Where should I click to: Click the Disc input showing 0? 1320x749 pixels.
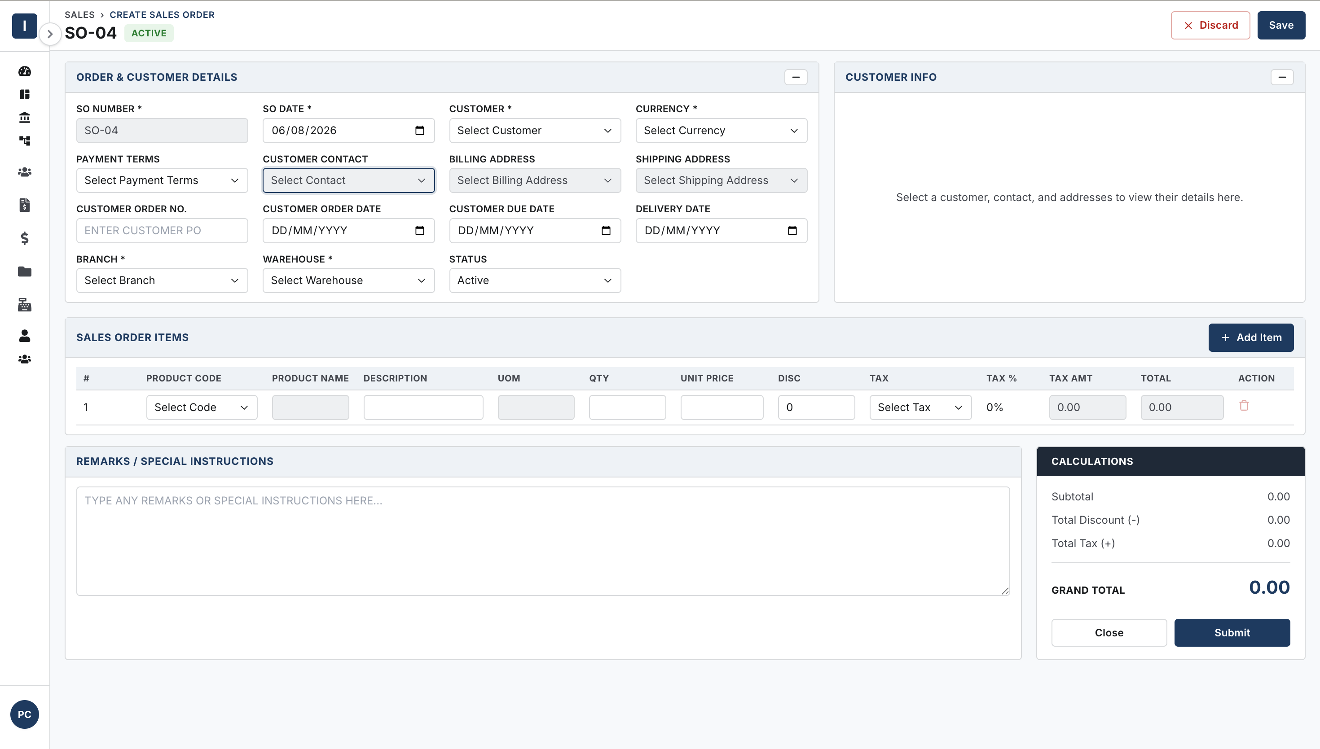(816, 407)
